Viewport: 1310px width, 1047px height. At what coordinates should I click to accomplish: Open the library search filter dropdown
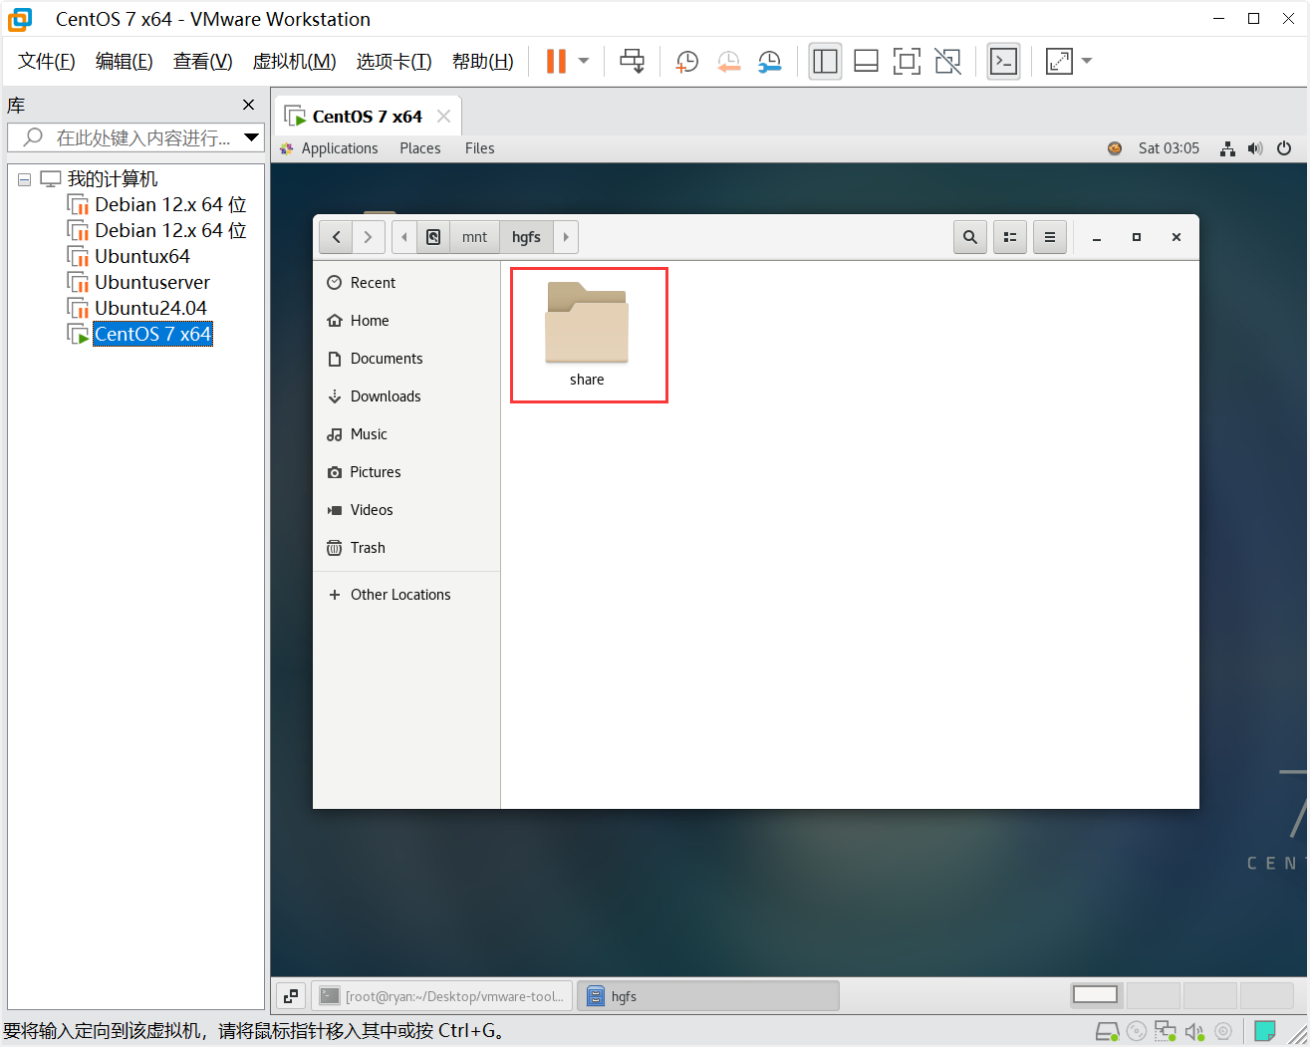(252, 137)
